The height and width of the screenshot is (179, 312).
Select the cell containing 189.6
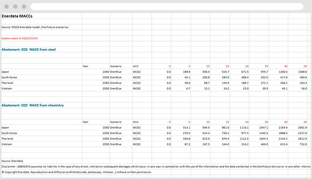[x=186, y=72]
